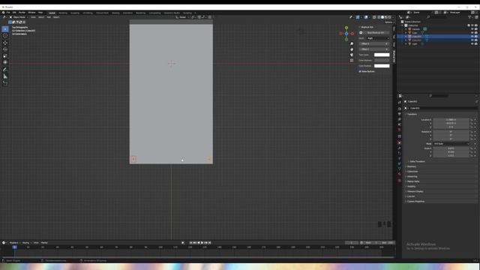Select the Transform tool
Viewport: 480px width, 270px height.
5,62
